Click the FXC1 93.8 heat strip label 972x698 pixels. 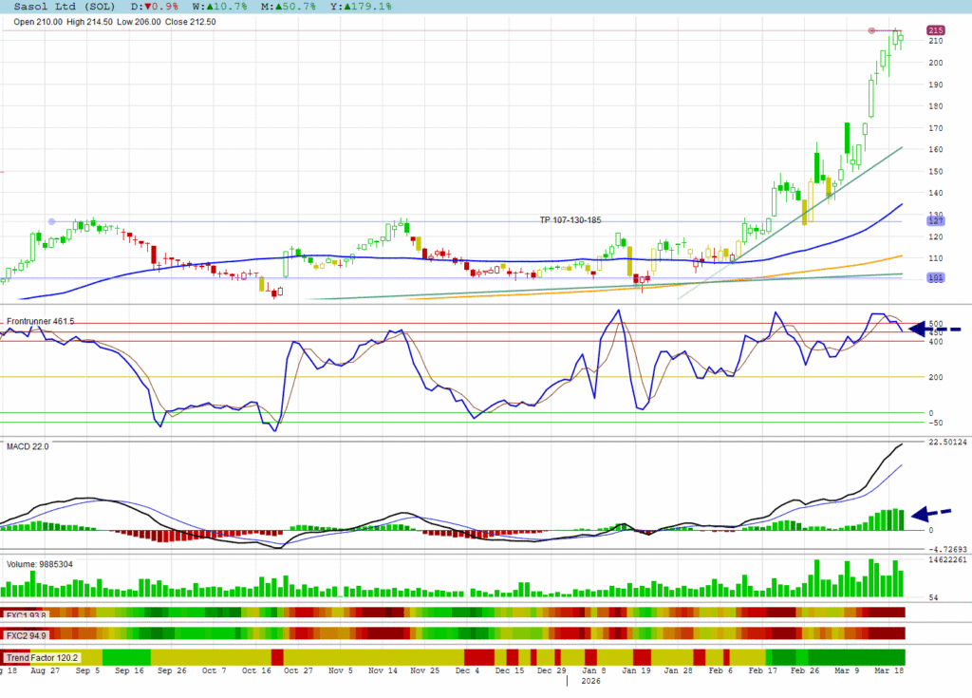[27, 614]
